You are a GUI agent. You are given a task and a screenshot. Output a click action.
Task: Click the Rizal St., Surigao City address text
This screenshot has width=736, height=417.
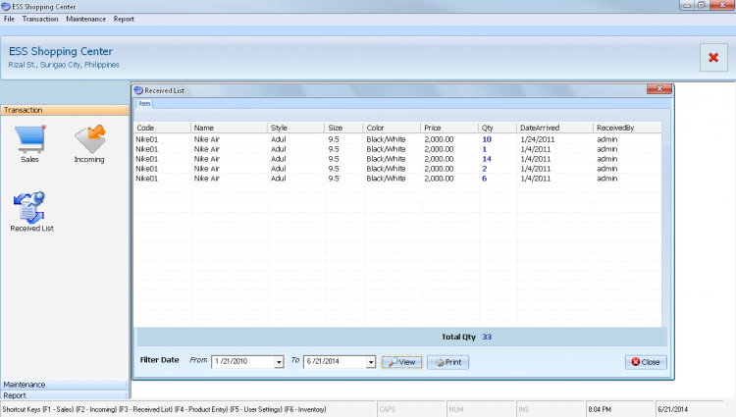coord(64,65)
